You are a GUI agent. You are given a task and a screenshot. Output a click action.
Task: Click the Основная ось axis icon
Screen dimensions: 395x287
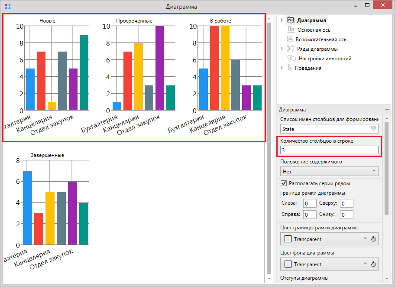[291, 30]
